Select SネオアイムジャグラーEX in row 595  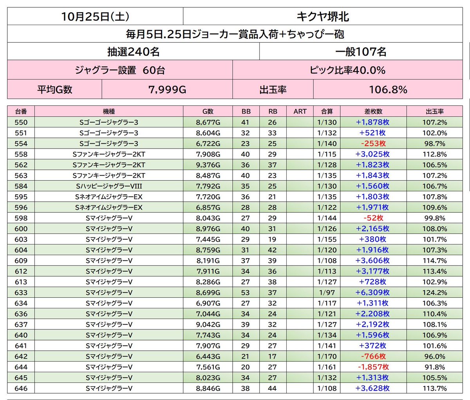[109, 197]
